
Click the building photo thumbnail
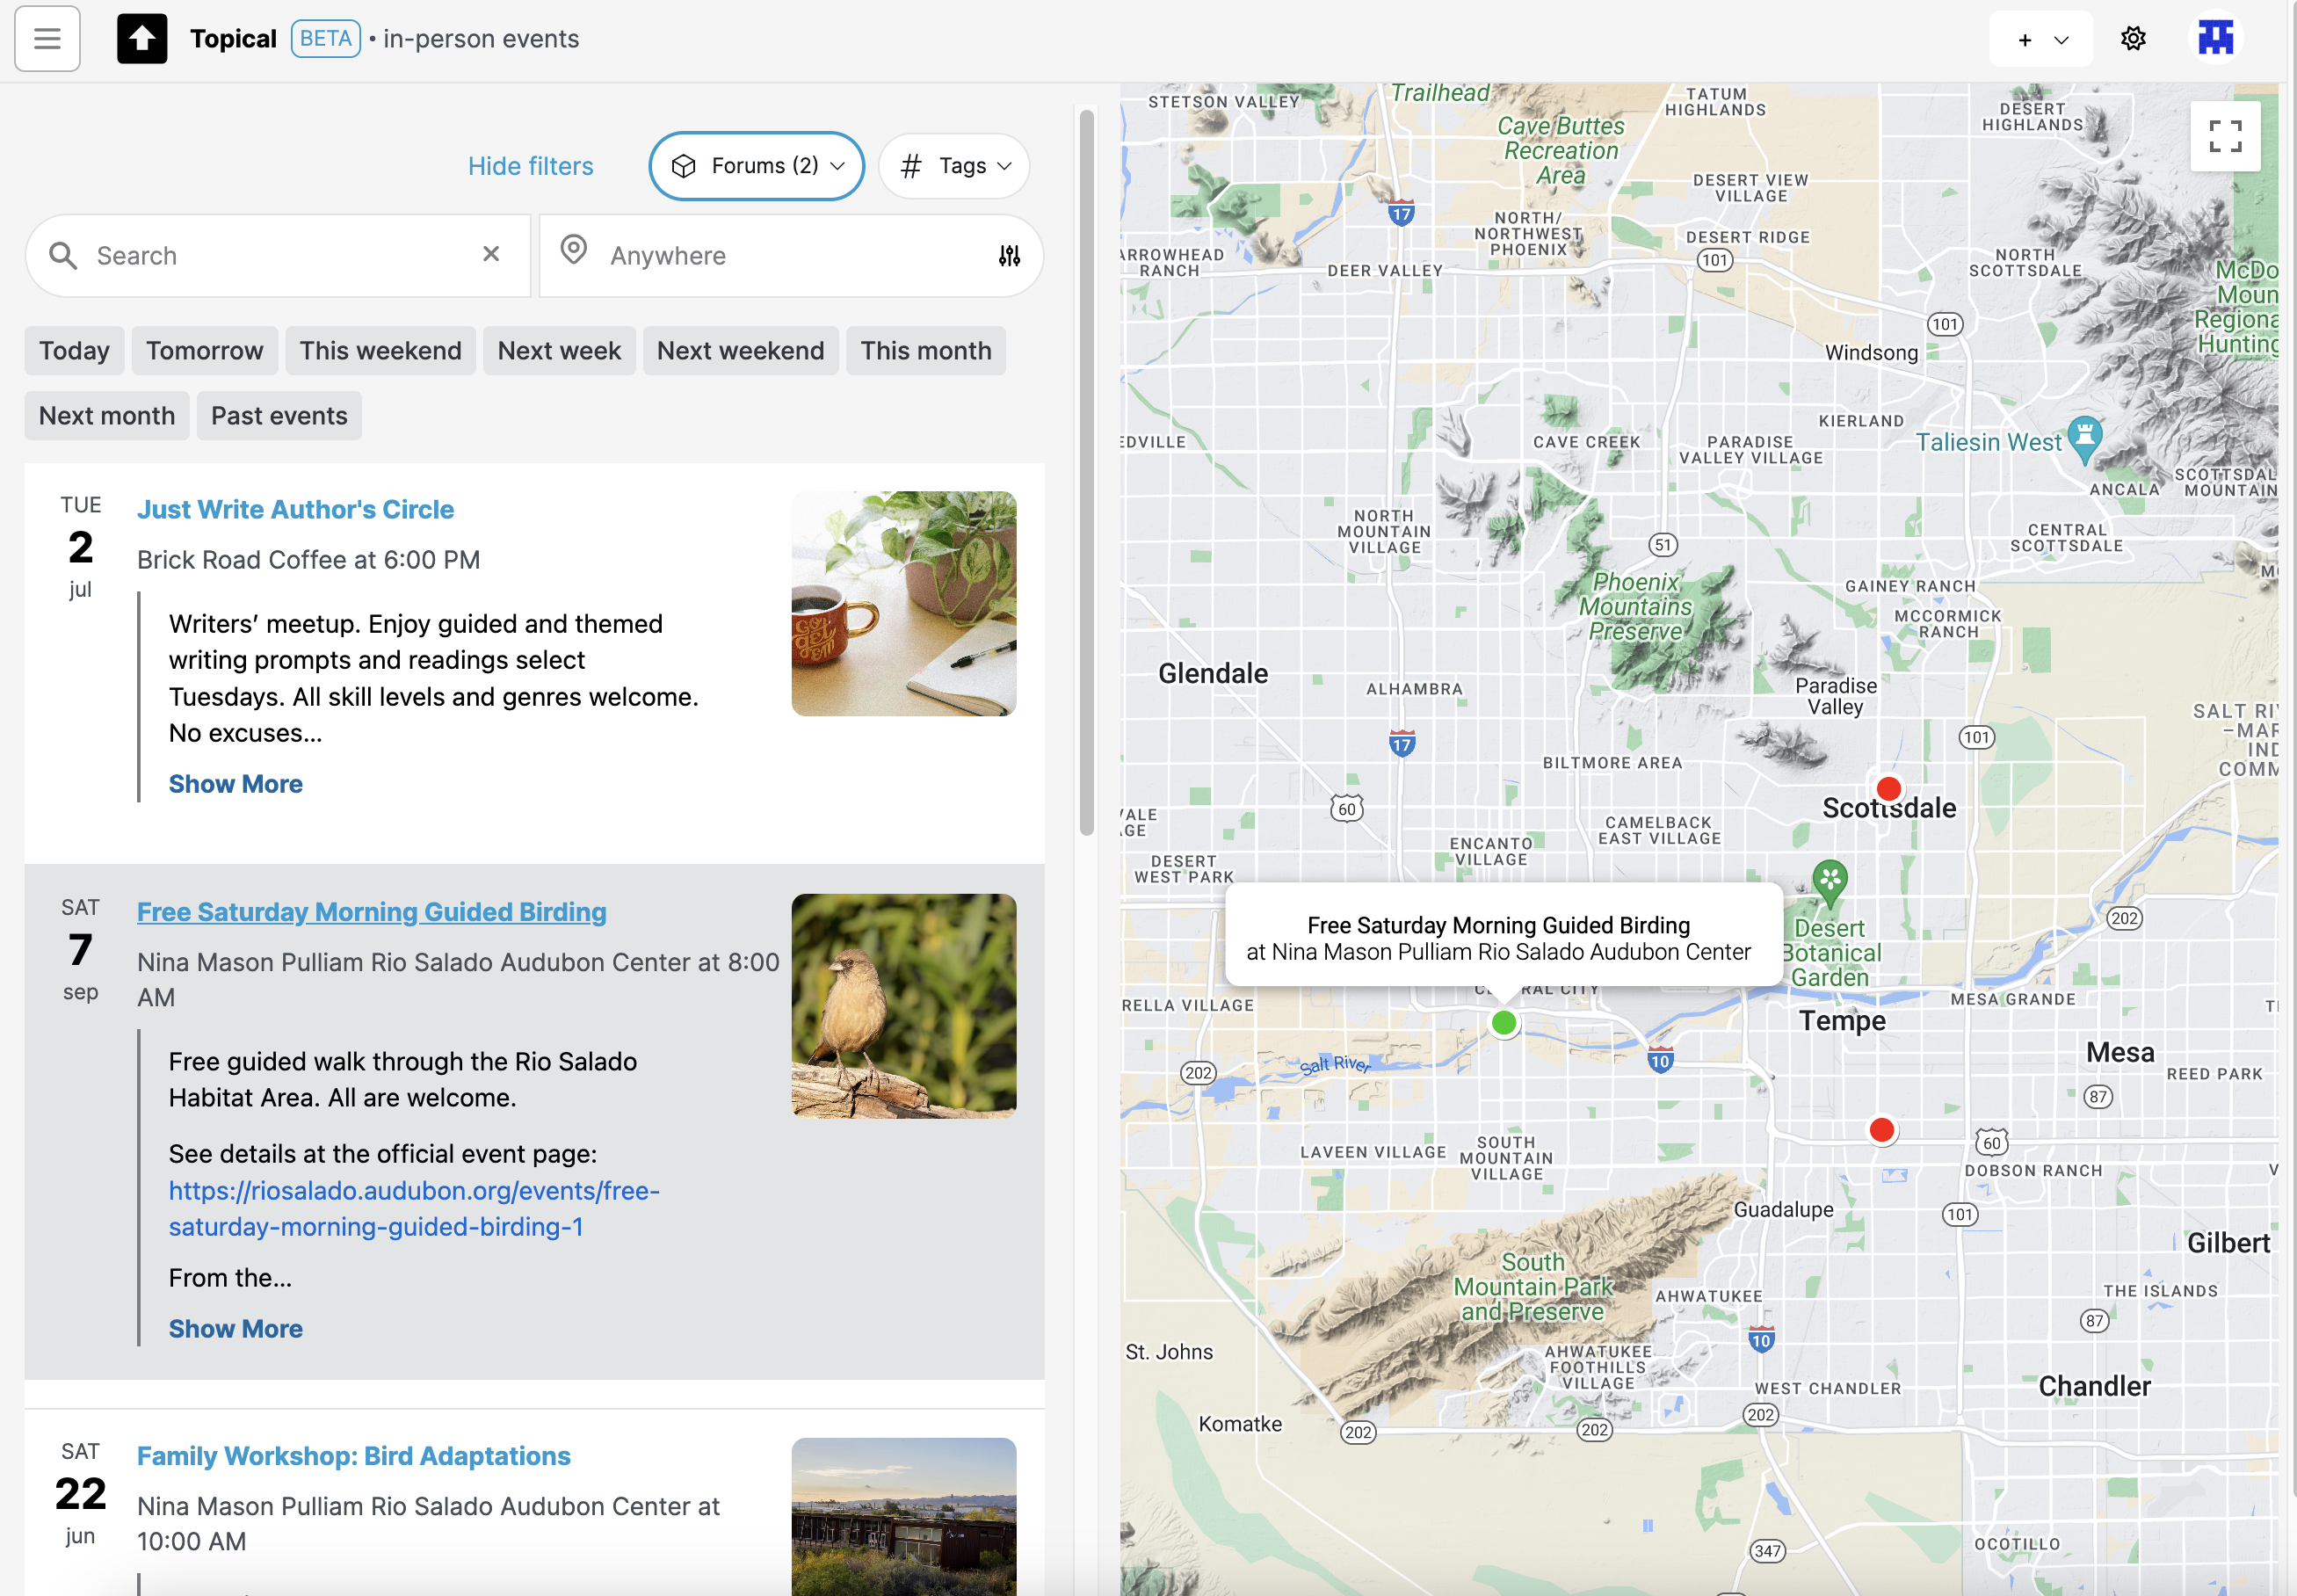pos(903,1516)
